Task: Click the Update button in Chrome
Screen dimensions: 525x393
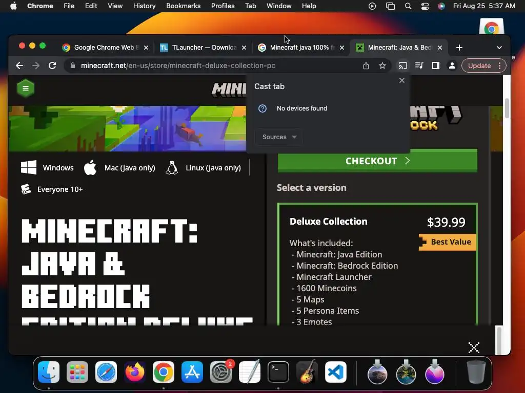Action: coord(479,65)
